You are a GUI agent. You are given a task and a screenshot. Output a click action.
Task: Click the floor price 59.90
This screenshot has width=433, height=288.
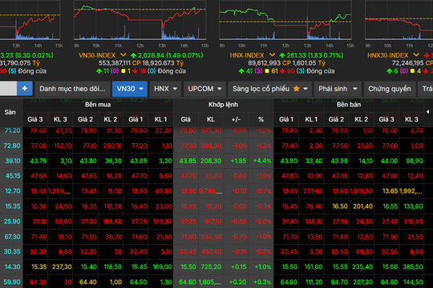[12, 282]
